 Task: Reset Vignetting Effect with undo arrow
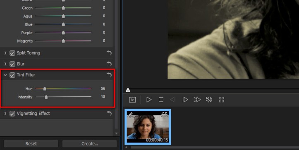click(109, 113)
